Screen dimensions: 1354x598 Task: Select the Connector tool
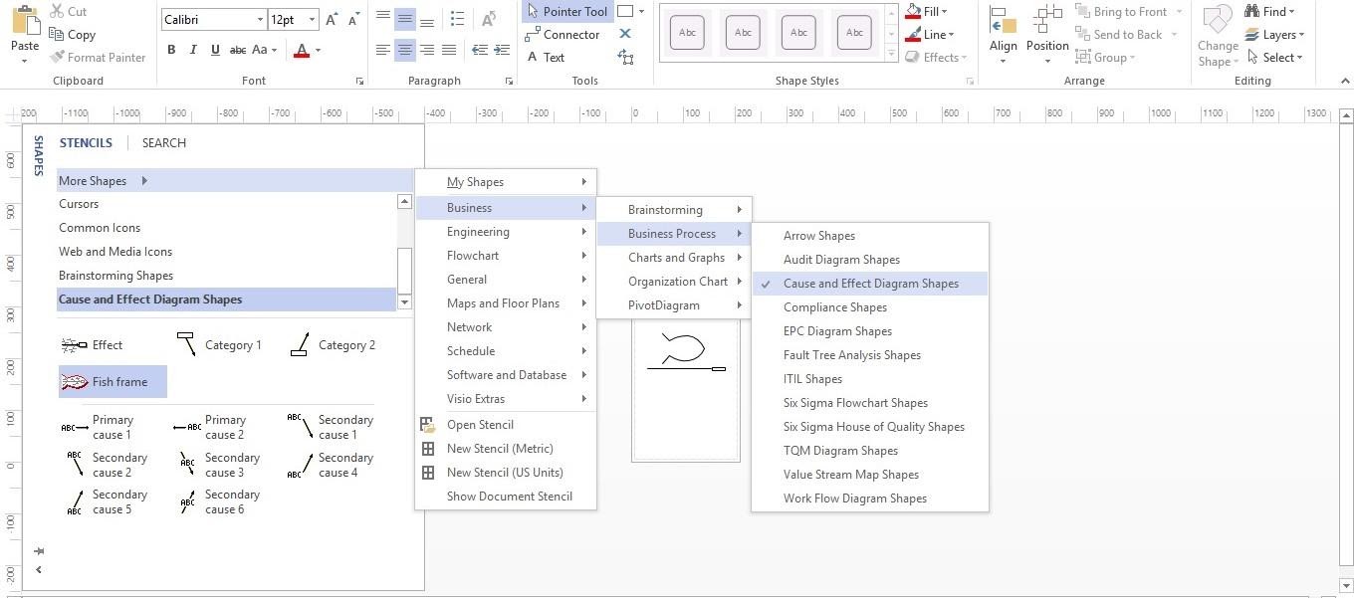564,34
